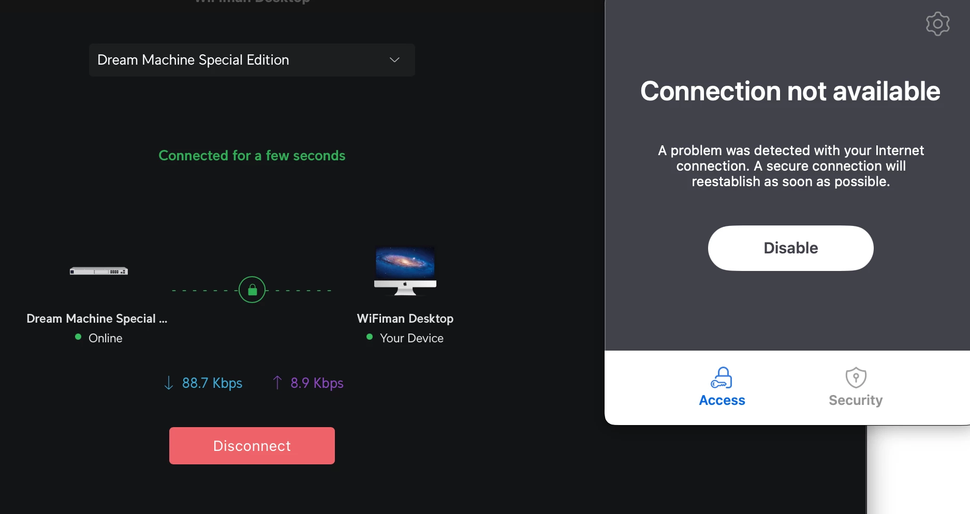Click the dropdown chevron arrow
Image resolution: width=970 pixels, height=514 pixels.
pos(394,60)
